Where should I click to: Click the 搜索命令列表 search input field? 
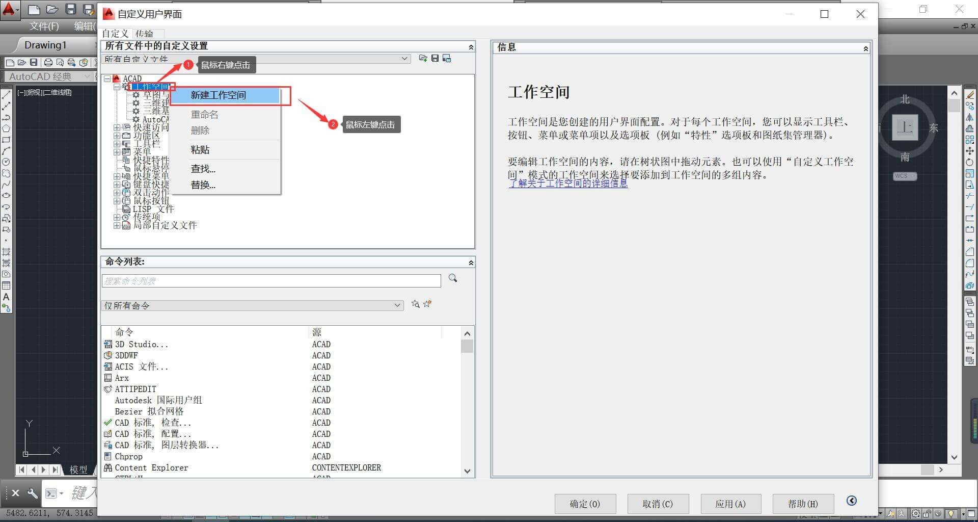coord(271,281)
